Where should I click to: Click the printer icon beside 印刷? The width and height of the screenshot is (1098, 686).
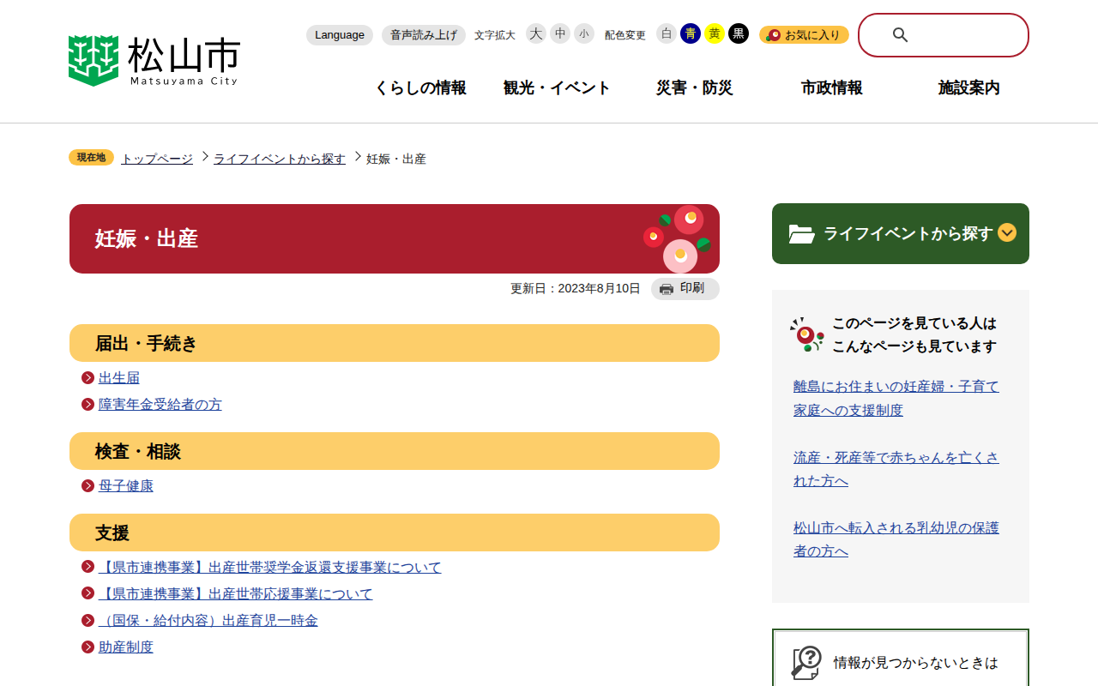(667, 289)
